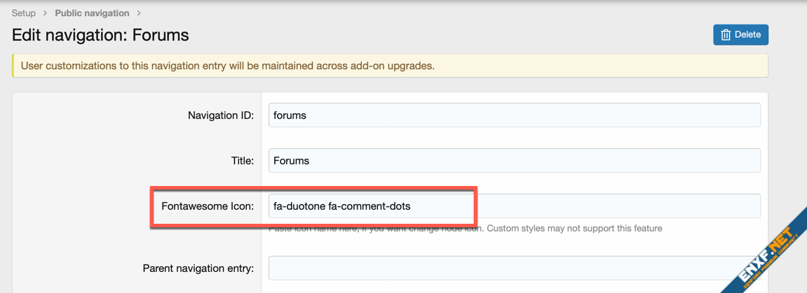Click the Edit navigation: Forums heading

click(x=100, y=35)
